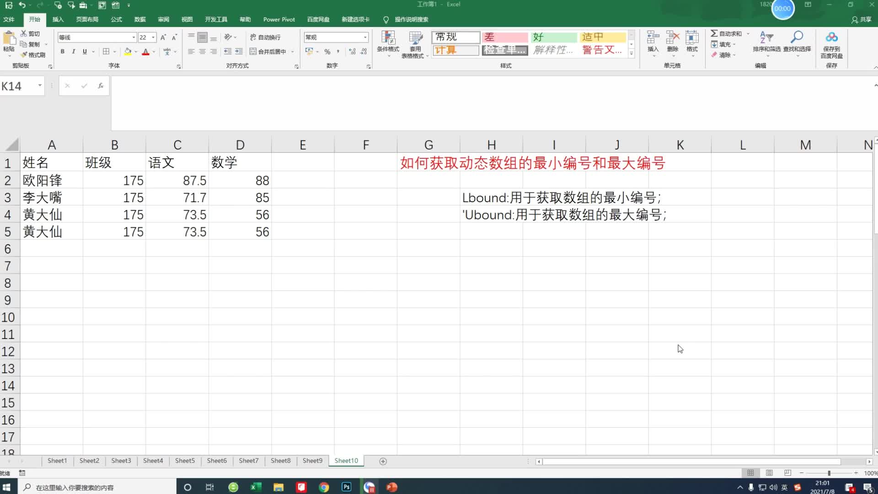Toggle Wrap Text (自动换行)
The height and width of the screenshot is (494, 878).
265,38
